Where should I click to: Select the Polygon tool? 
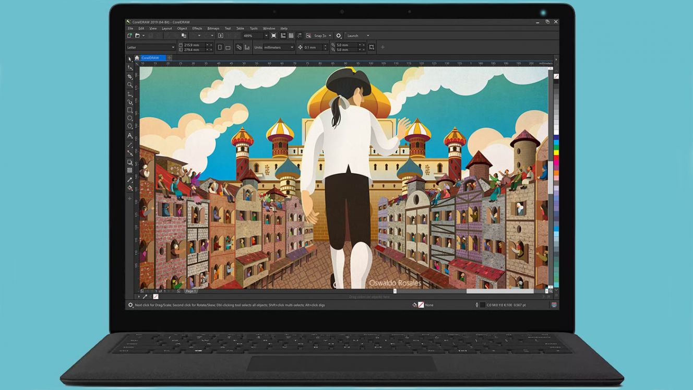[130, 126]
